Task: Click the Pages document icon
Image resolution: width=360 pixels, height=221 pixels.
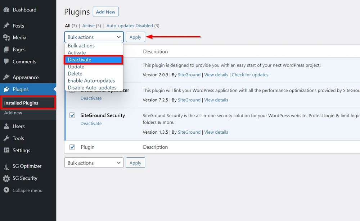Action: point(6,50)
